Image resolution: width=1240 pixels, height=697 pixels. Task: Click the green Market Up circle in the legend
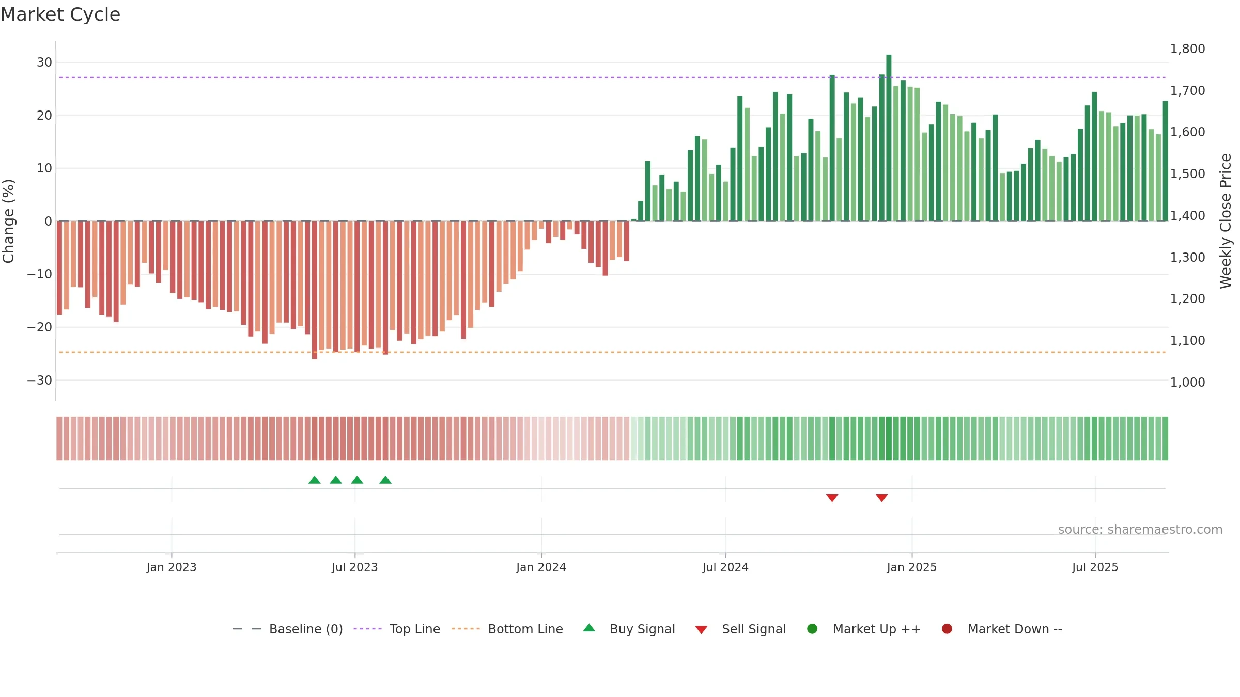click(812, 629)
